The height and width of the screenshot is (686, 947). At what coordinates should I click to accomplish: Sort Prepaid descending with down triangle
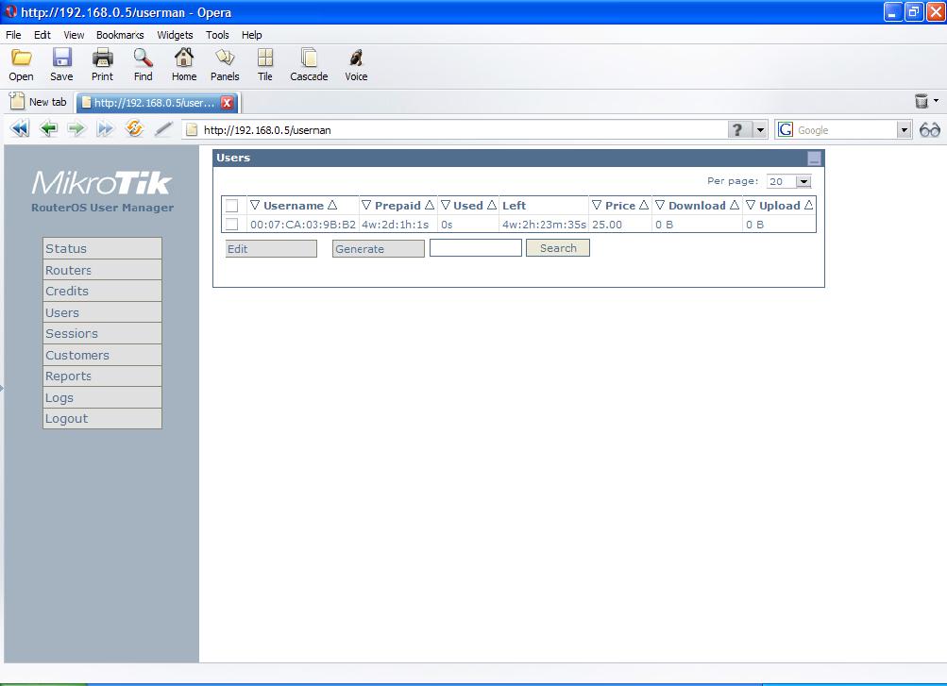click(x=366, y=205)
